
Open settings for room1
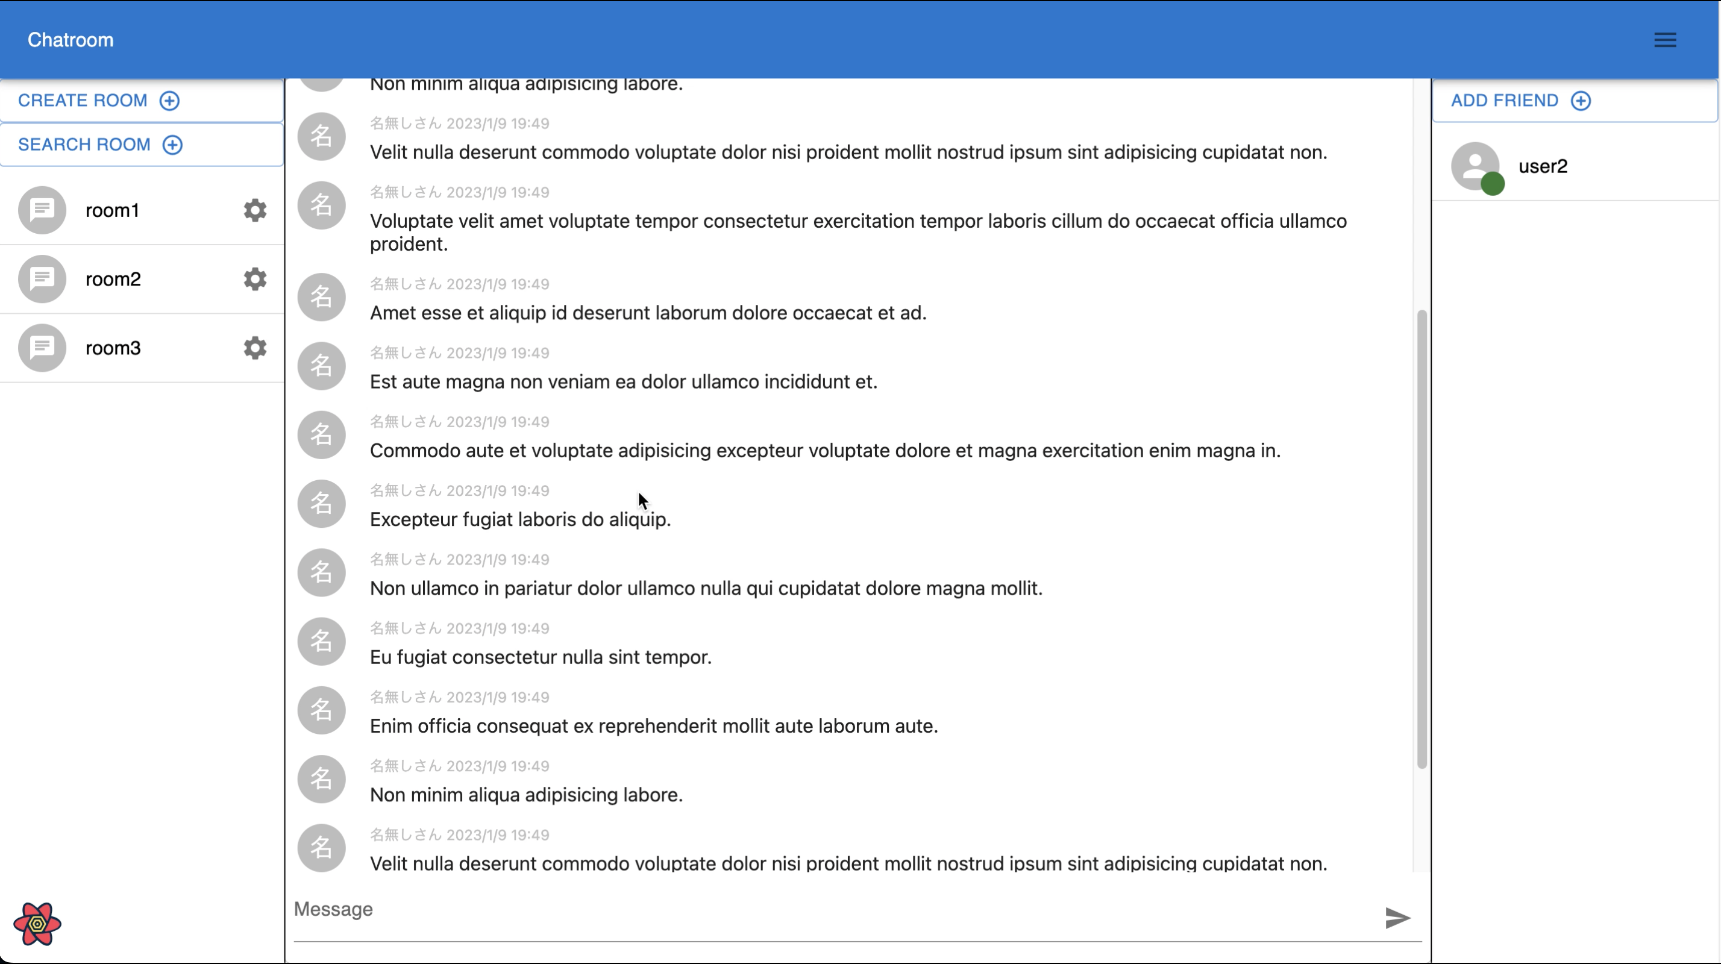click(254, 209)
